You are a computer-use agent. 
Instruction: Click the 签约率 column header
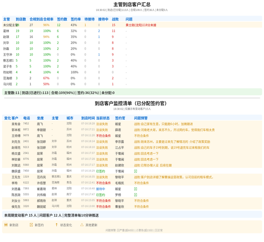pos(76,19)
